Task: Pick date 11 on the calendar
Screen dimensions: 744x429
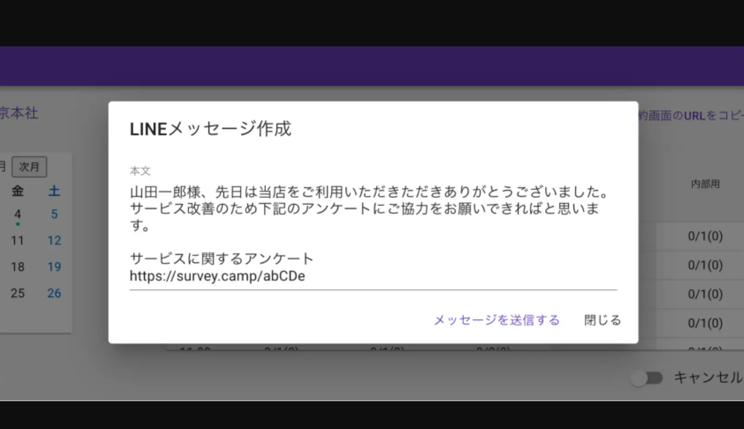Action: coord(18,241)
